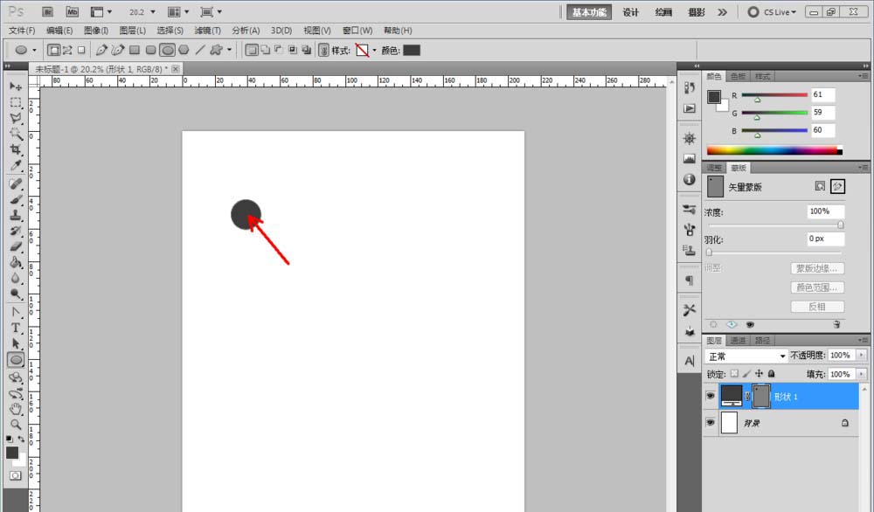Select the Dodge tool
The width and height of the screenshot is (874, 512).
16,294
